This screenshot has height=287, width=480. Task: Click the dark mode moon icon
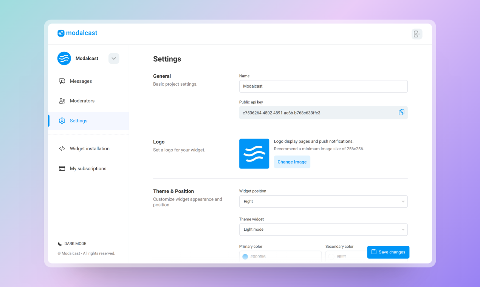60,244
